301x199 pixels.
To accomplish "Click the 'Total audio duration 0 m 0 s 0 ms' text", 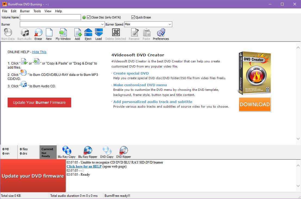I will 74,196.
